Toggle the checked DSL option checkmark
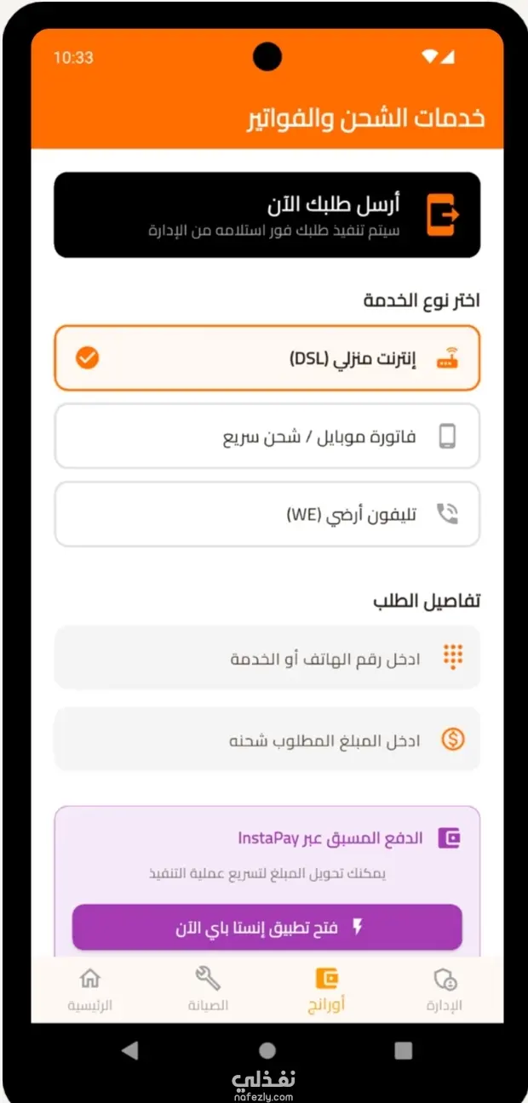 click(87, 358)
